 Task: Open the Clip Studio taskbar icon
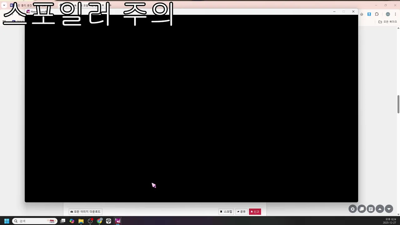[x=108, y=221]
